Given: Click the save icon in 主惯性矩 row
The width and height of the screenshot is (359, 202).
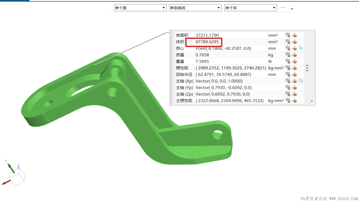Looking at the screenshot, I should [288, 100].
